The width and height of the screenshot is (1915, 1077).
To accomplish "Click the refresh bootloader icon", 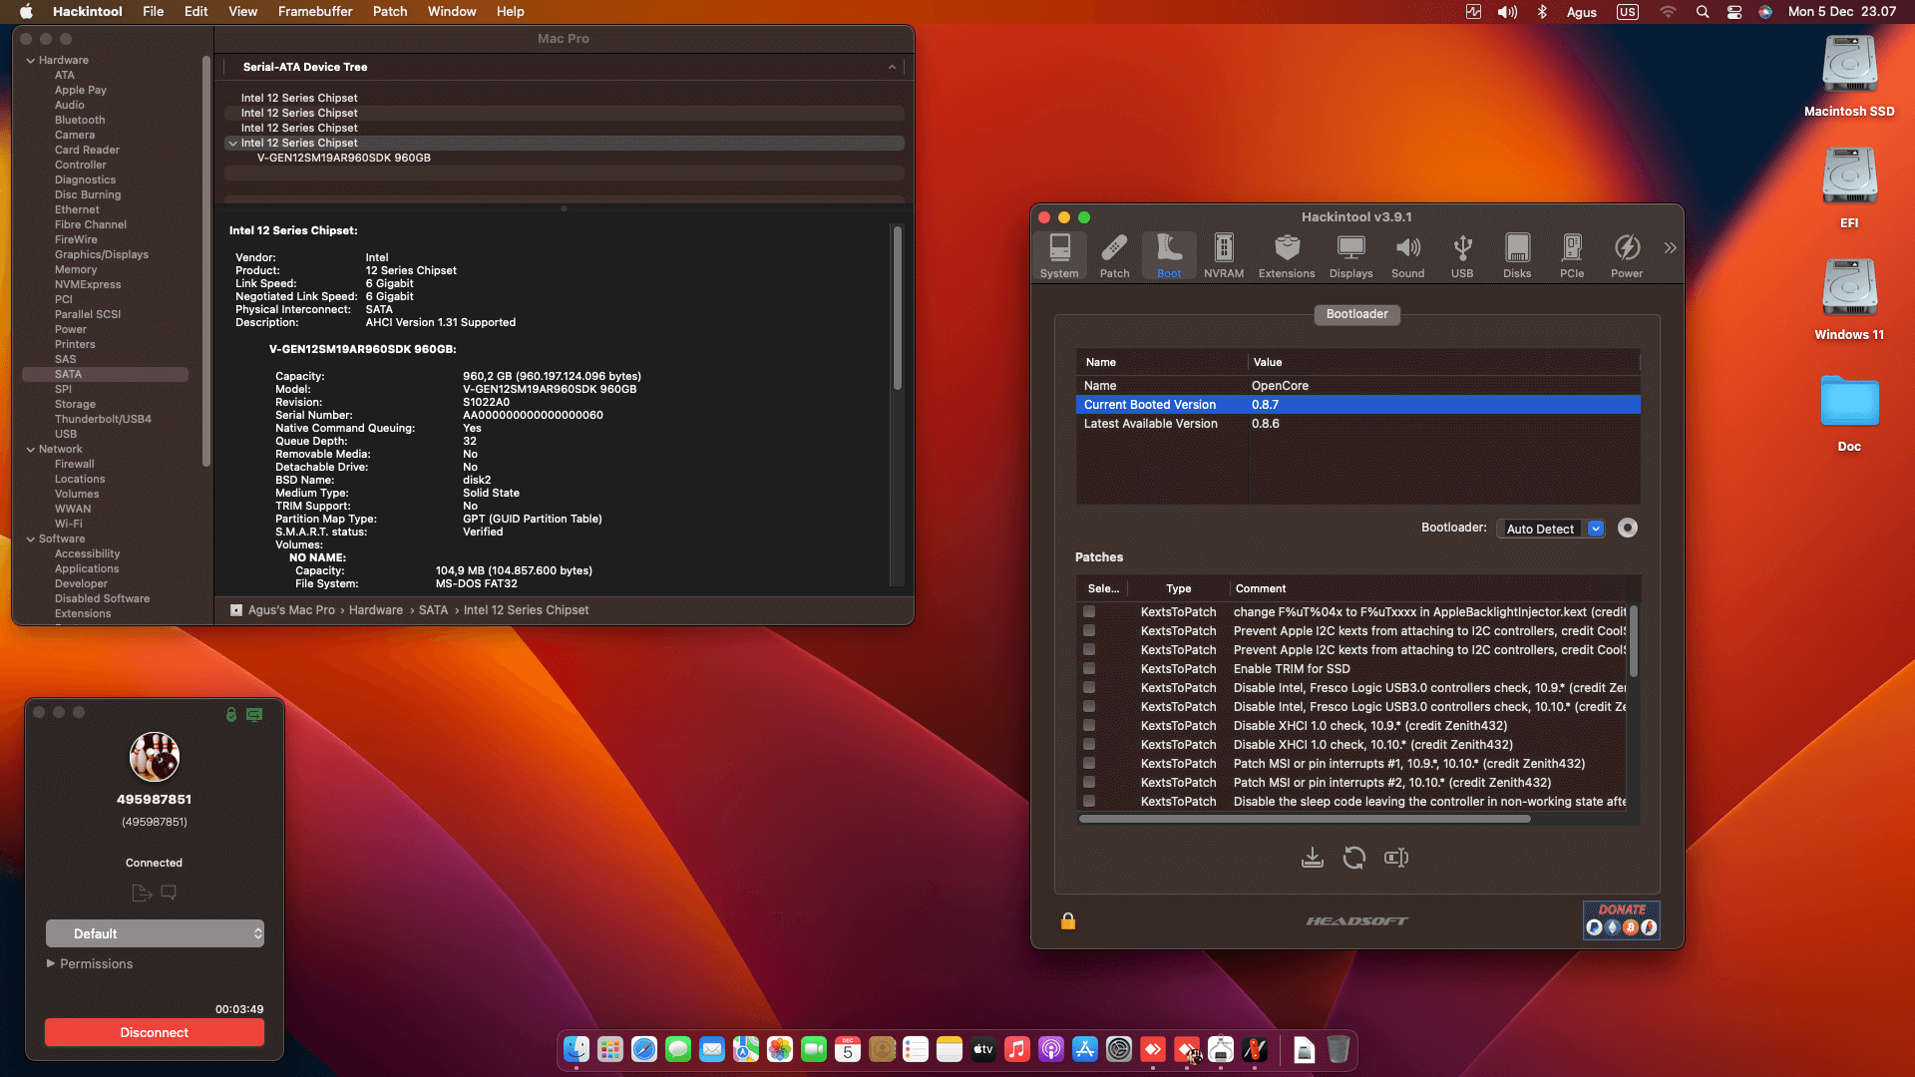I will click(1354, 858).
